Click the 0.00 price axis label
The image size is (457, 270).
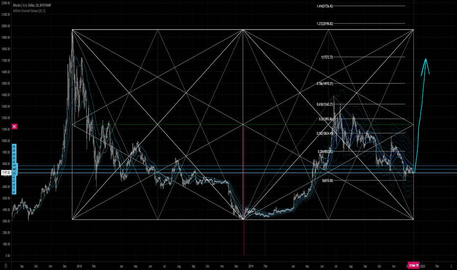tap(7, 256)
